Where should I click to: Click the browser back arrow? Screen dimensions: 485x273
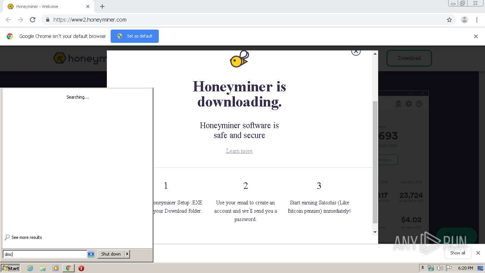pos(8,20)
